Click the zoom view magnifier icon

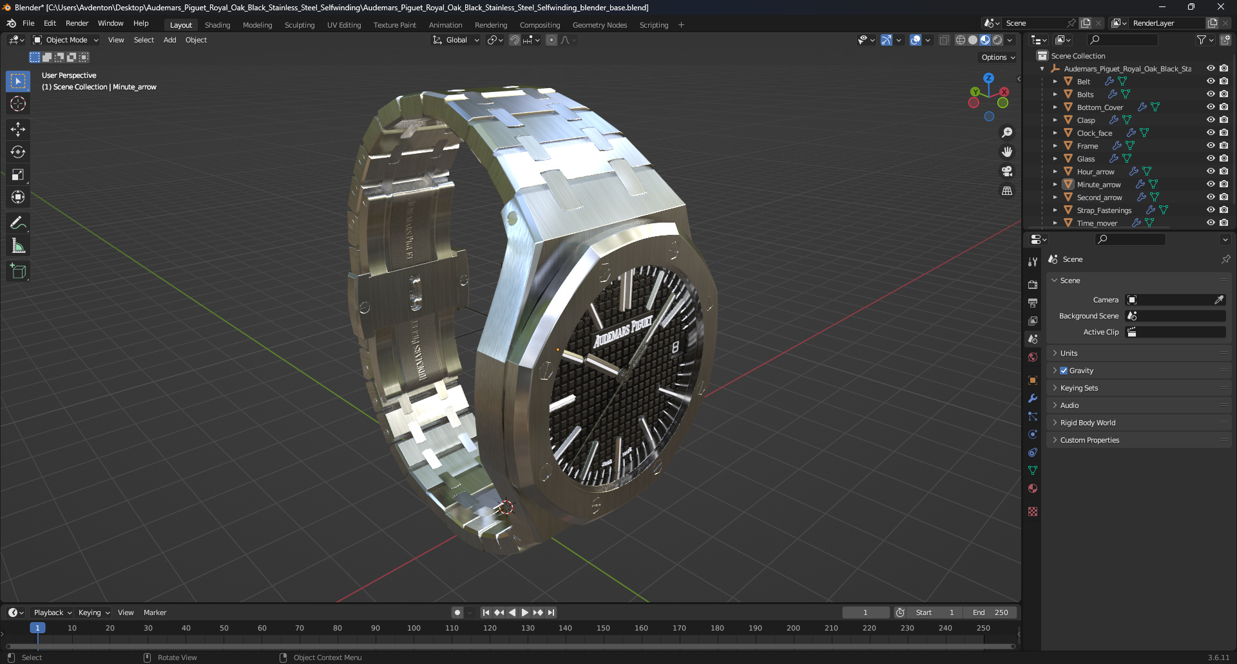[x=1007, y=133]
